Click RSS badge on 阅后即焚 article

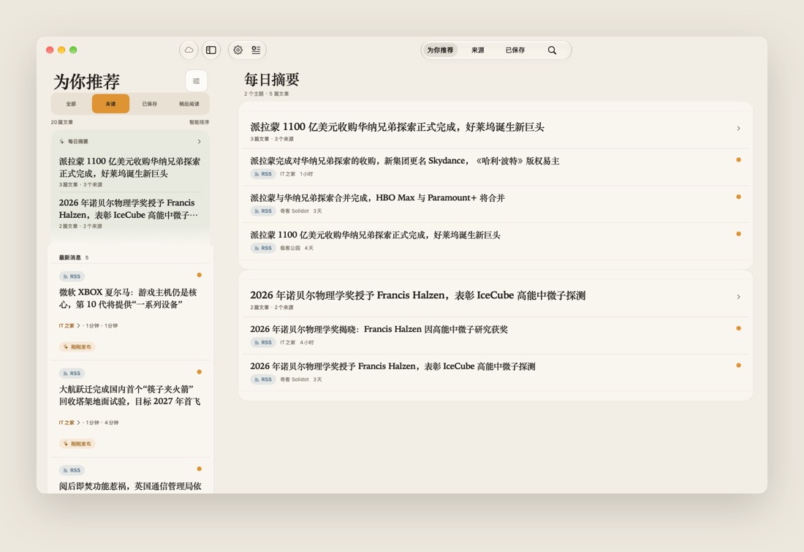(x=72, y=470)
